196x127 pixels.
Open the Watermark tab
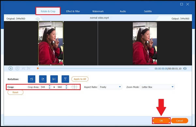click(x=98, y=11)
